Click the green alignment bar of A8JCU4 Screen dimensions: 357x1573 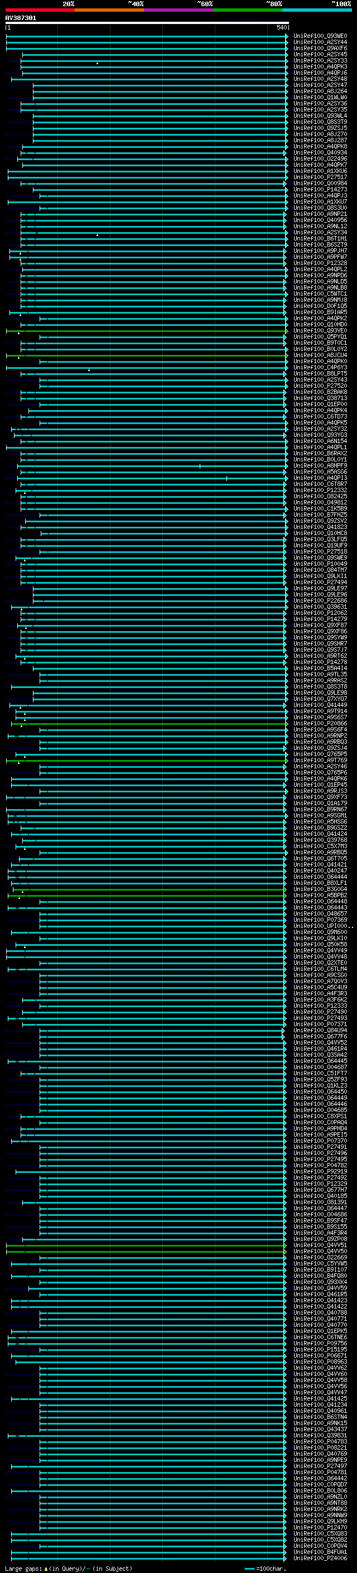(147, 355)
